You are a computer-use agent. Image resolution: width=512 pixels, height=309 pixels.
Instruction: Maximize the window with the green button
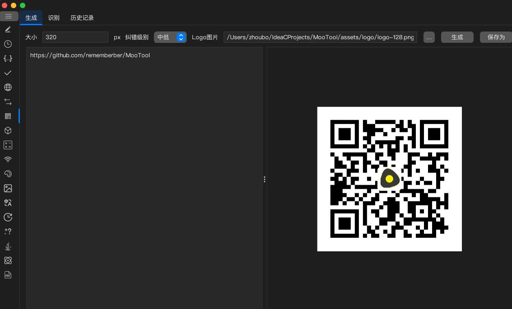point(23,5)
